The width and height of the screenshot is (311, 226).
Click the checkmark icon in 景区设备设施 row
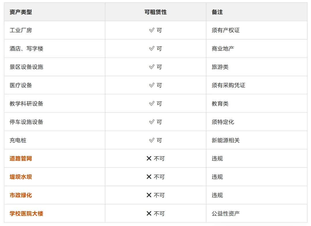(152, 67)
